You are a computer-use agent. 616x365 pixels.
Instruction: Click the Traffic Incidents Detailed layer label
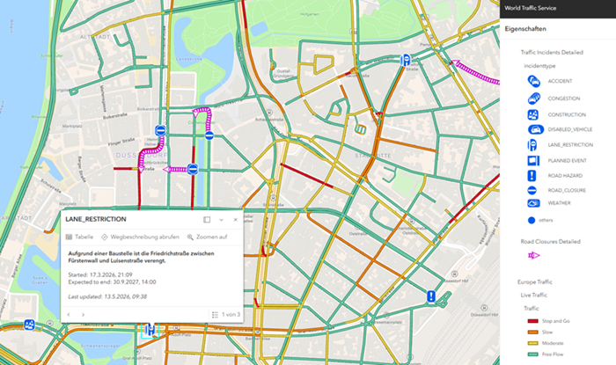pyautogui.click(x=552, y=52)
